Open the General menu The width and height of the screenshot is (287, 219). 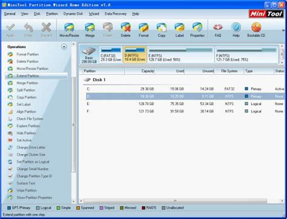[x=10, y=14]
